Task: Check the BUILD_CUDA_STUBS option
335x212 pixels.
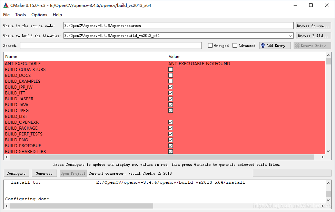Action: tap(170, 70)
